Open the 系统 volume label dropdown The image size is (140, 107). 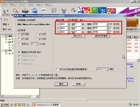(x=108, y=24)
